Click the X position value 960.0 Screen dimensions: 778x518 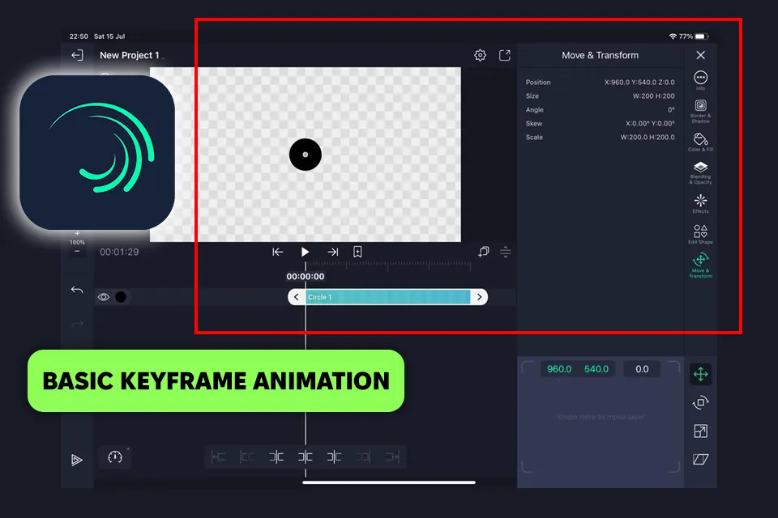pyautogui.click(x=559, y=369)
